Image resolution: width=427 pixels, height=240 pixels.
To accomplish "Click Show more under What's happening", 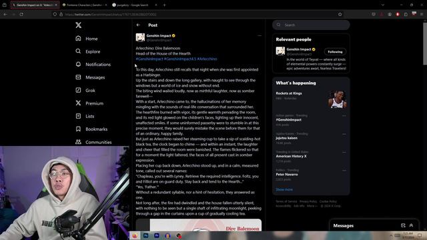I will point(284,189).
